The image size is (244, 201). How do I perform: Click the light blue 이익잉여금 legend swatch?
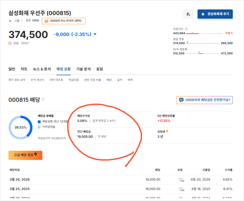pos(39,127)
